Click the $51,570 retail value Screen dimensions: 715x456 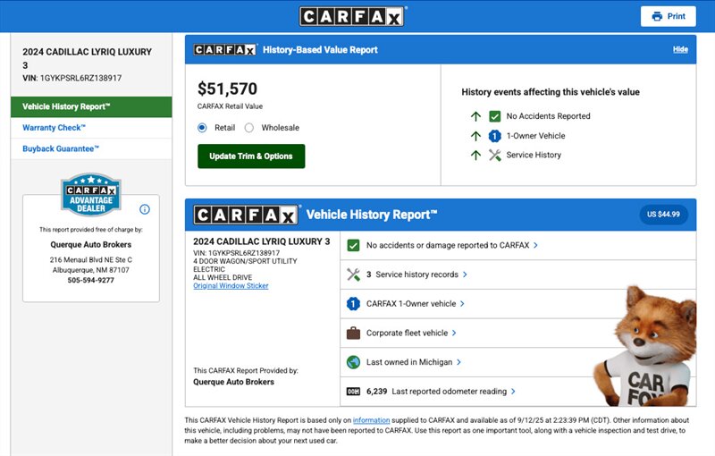coord(228,89)
